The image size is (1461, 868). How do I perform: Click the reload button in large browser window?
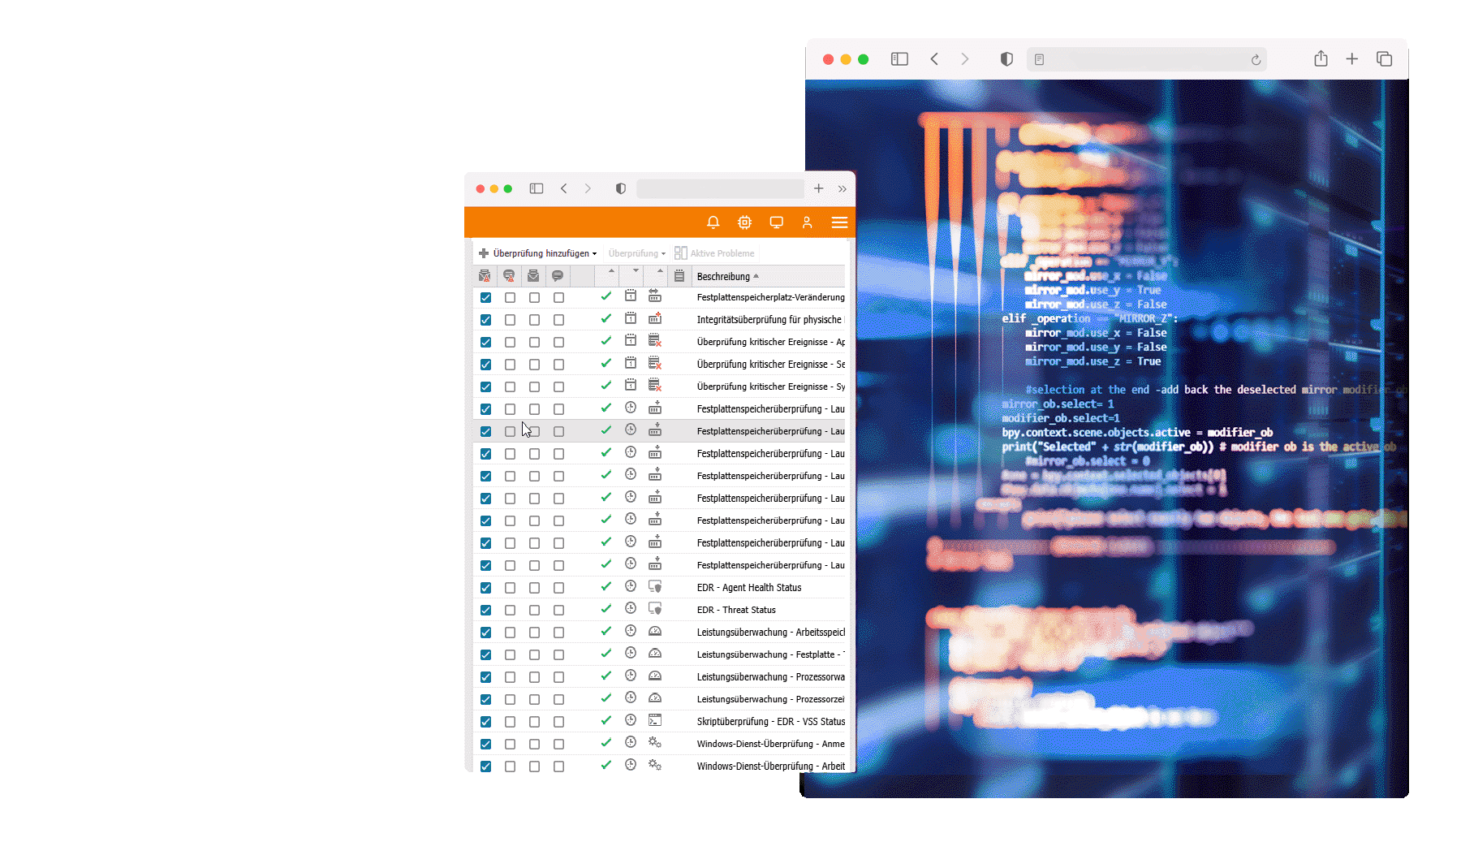pyautogui.click(x=1256, y=59)
